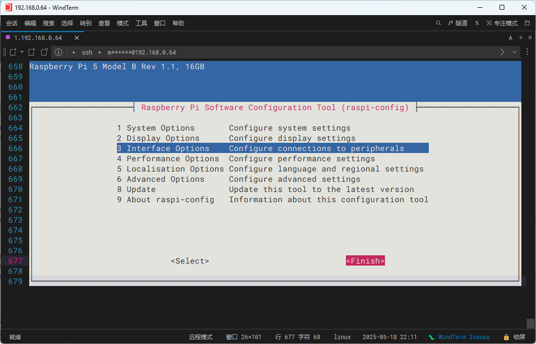This screenshot has height=344, width=536.
Task: Open the tab list hamburger menu
Action: pyautogui.click(x=530, y=38)
